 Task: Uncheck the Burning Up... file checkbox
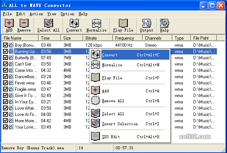coord(5,51)
